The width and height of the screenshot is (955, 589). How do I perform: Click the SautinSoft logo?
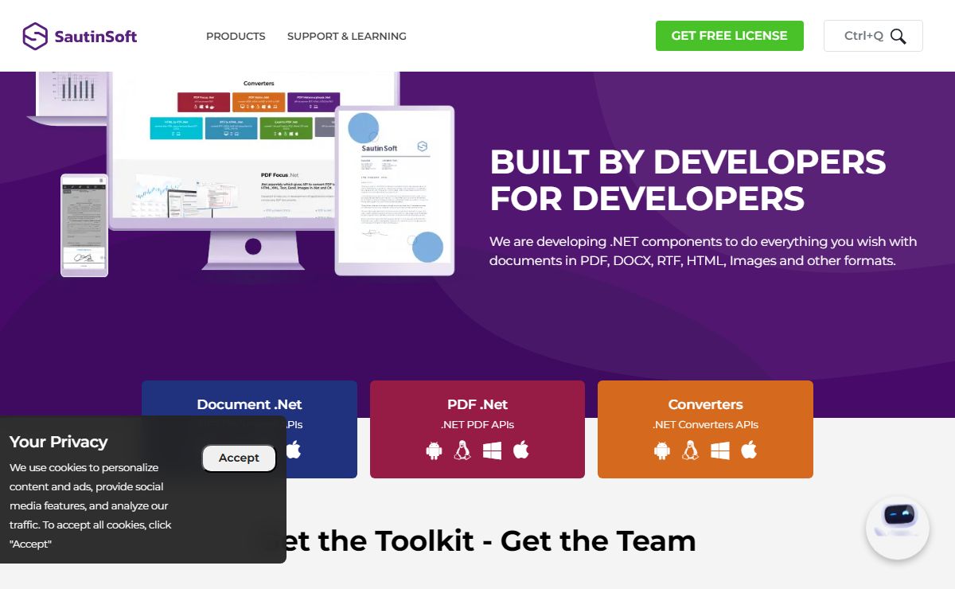[x=80, y=36]
